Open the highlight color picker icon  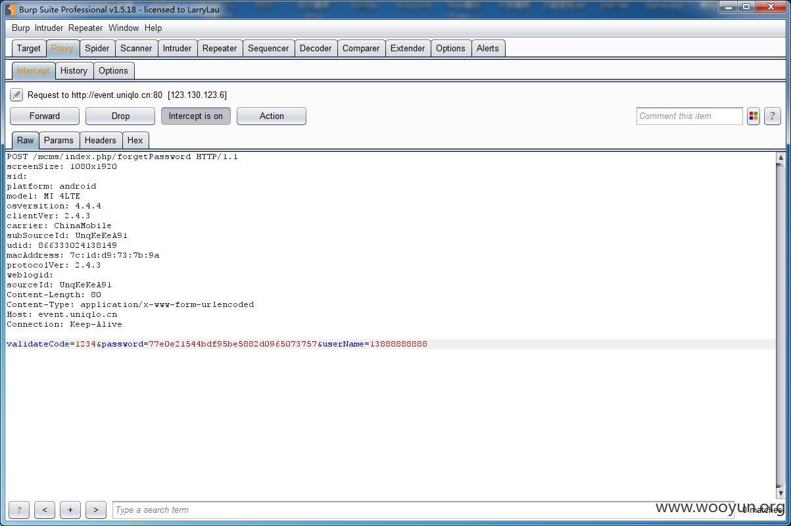(x=754, y=116)
